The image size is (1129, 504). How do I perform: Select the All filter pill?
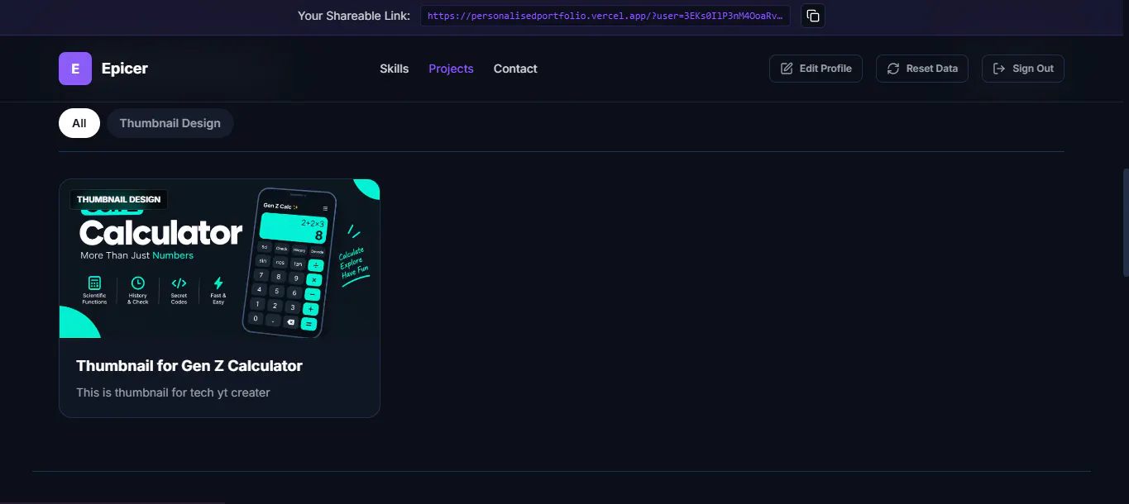(x=79, y=123)
